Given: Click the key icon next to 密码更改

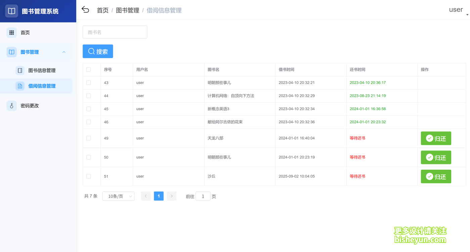Looking at the screenshot, I should (x=11, y=106).
